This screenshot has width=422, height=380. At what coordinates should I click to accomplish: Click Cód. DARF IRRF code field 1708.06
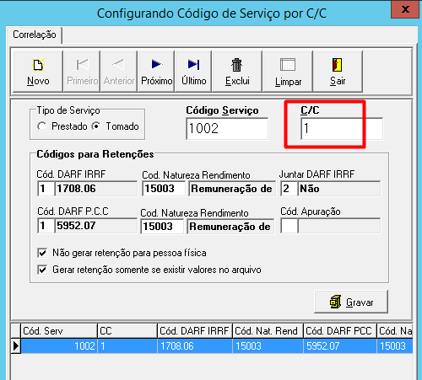95,189
